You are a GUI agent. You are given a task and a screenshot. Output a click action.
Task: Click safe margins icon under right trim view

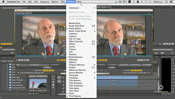pyautogui.click(x=122, y=57)
